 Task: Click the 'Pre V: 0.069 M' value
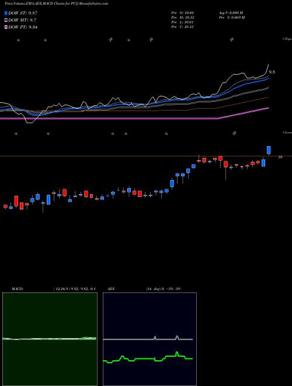[x=231, y=18]
